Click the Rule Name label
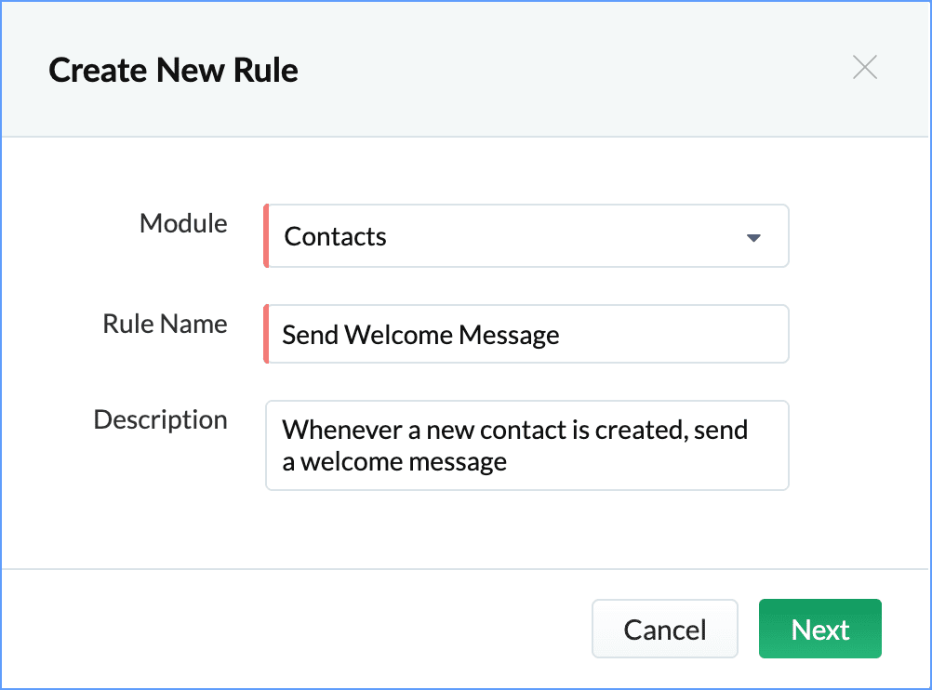932x690 pixels. (x=165, y=324)
